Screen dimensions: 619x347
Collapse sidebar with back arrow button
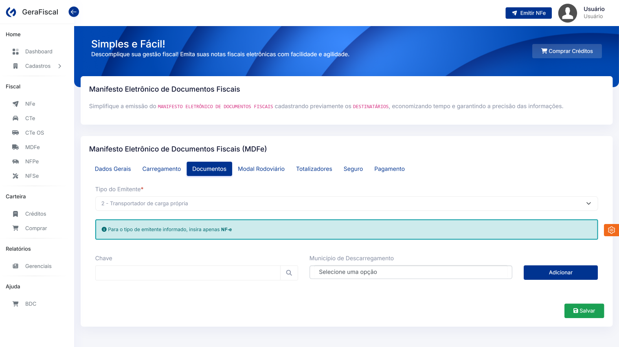click(74, 12)
